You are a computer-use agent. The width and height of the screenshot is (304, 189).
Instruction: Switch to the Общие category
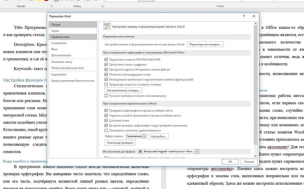[x=56, y=25]
